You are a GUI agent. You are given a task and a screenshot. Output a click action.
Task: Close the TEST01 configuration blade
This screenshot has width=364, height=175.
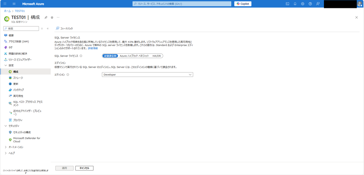[357, 17]
